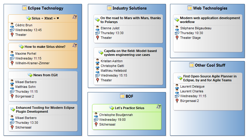Click the speech bubble icon of On the road to Mars talk
Image resolution: width=248 pixels, height=139 pixels.
click(97, 19)
